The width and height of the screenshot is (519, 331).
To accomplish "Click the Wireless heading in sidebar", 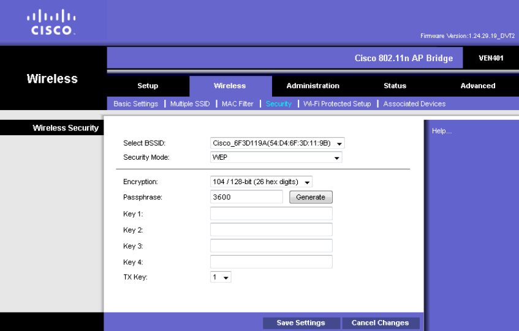I will (x=52, y=79).
